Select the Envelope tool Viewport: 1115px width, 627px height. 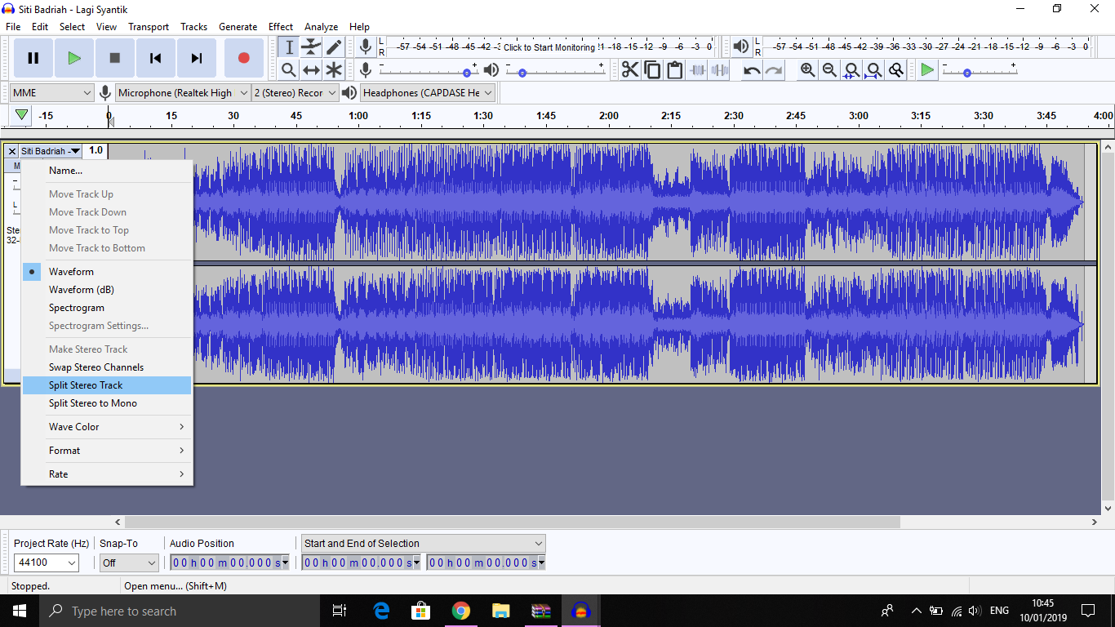click(311, 47)
